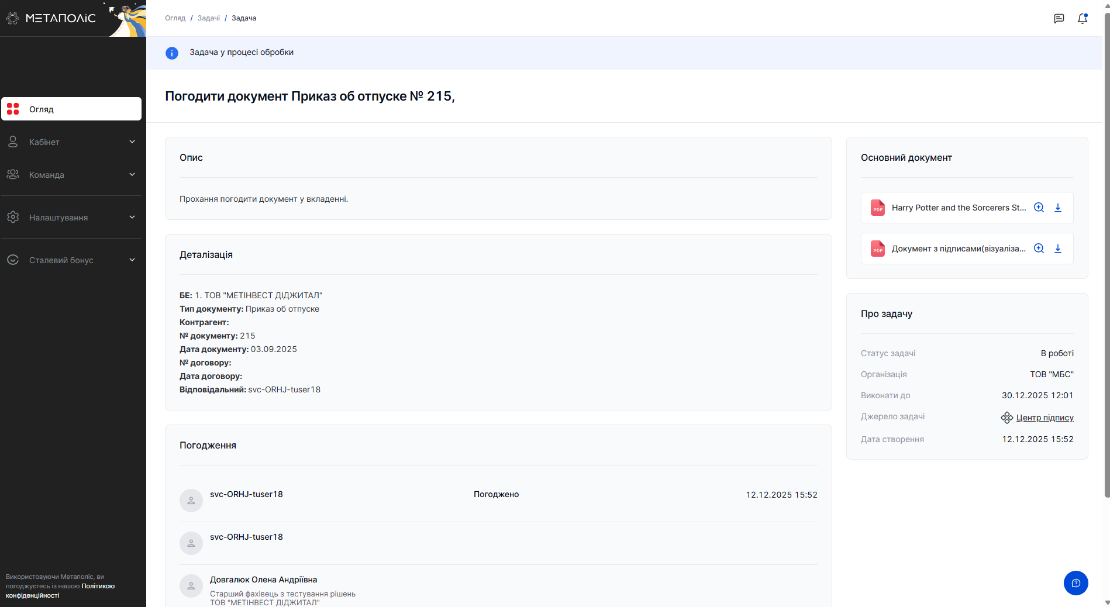Expand the Налаштування menu

(x=71, y=218)
